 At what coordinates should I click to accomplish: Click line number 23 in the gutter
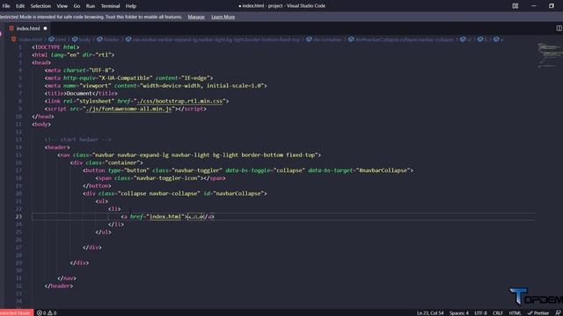pos(18,217)
